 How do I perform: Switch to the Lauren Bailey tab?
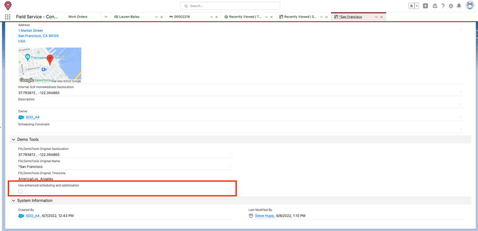pyautogui.click(x=129, y=17)
